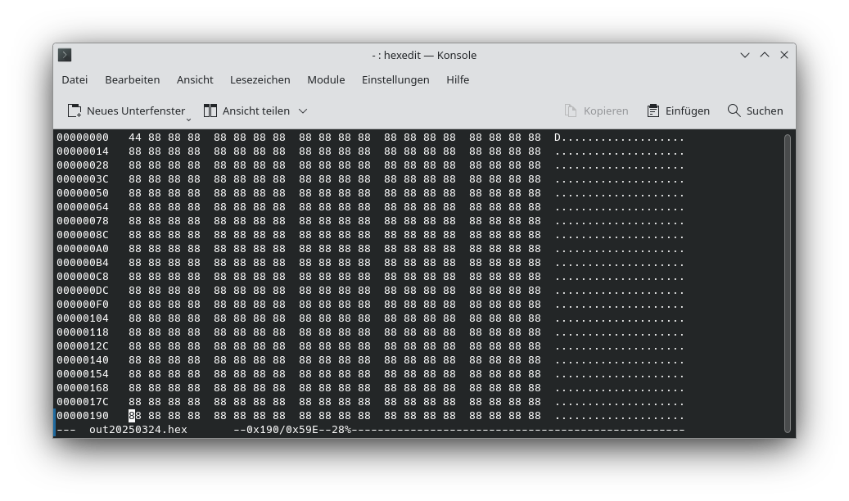Open the Bearbeiten menu

(133, 79)
